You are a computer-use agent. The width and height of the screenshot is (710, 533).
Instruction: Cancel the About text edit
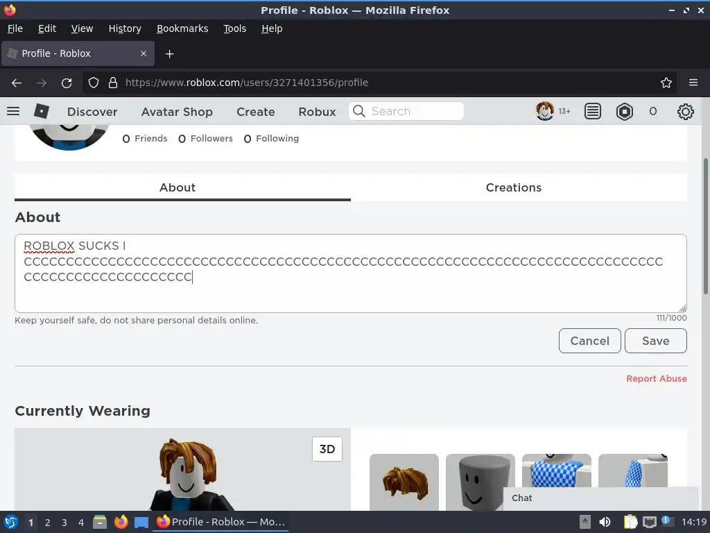click(x=589, y=341)
